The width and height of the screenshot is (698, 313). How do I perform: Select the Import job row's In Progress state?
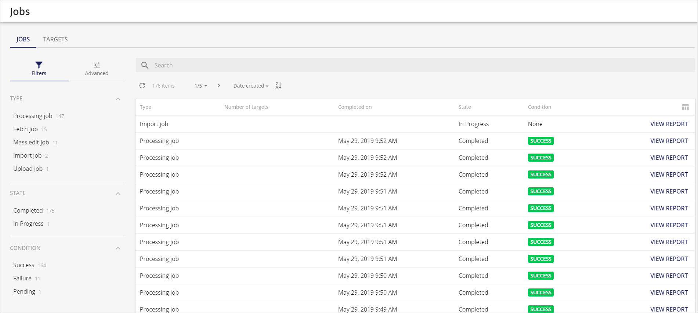[x=474, y=124]
